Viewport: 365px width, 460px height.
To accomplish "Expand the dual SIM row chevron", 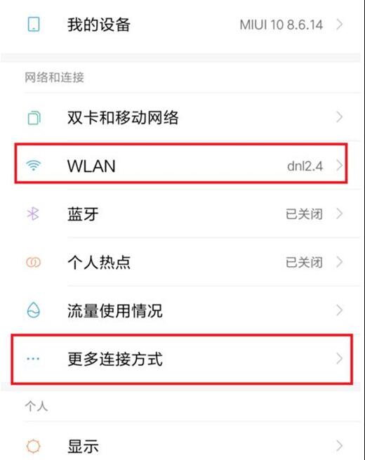I will tap(340, 117).
